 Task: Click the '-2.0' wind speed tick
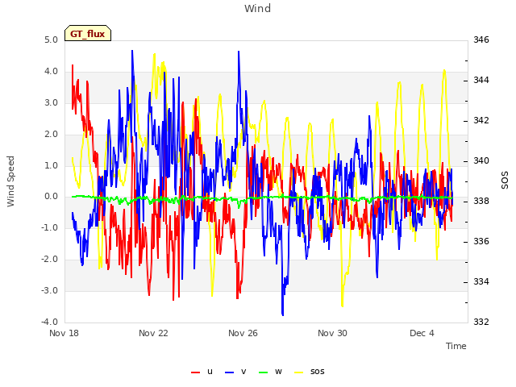click(x=49, y=259)
